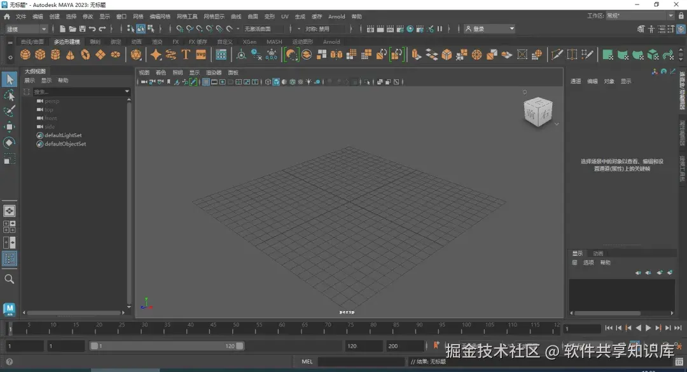Open the 创建 menu in menu bar

tap(54, 17)
